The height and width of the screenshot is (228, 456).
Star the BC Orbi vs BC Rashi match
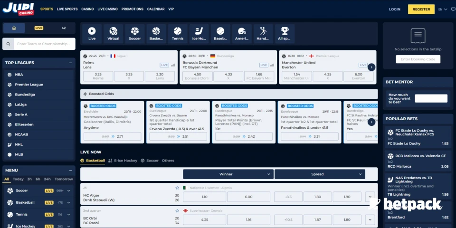(x=177, y=210)
